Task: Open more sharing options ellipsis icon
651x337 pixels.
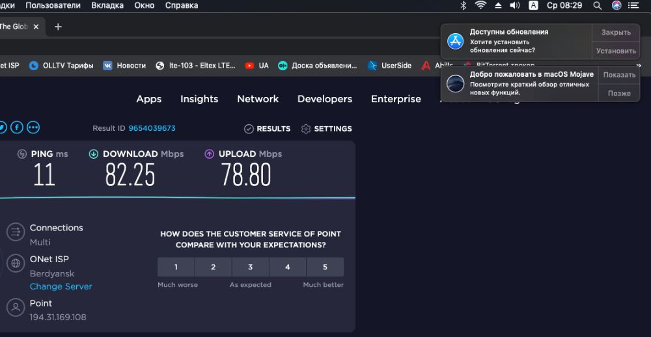Action: [x=33, y=128]
